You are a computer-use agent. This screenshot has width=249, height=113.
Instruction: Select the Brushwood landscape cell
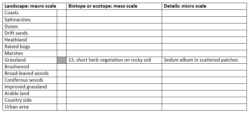tap(30, 67)
